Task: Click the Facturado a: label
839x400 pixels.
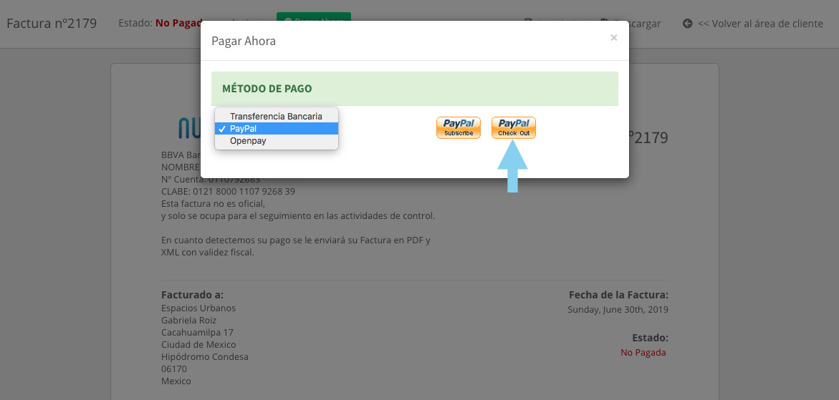Action: click(192, 295)
